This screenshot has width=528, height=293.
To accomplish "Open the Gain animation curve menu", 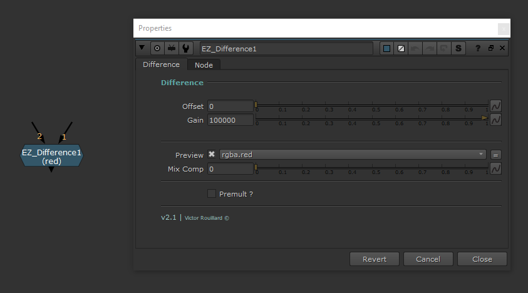I will coord(495,120).
